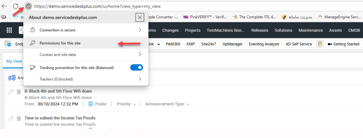Image resolution: width=363 pixels, height=138 pixels.
Task: Click the announcements megaphone icon
Action: 12,78
